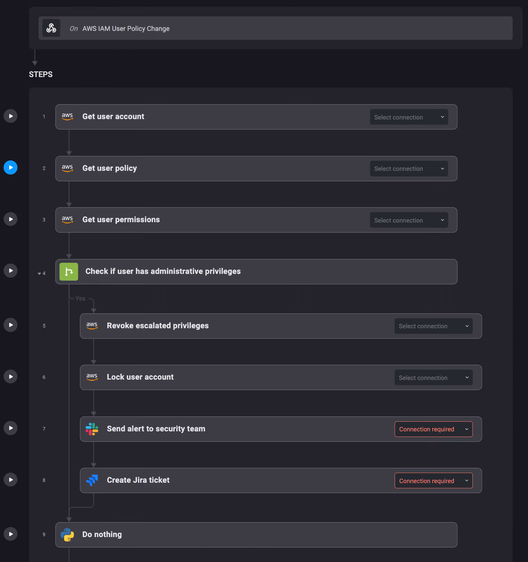Click the Python icon on Do nothing step
528x562 pixels.
67,535
